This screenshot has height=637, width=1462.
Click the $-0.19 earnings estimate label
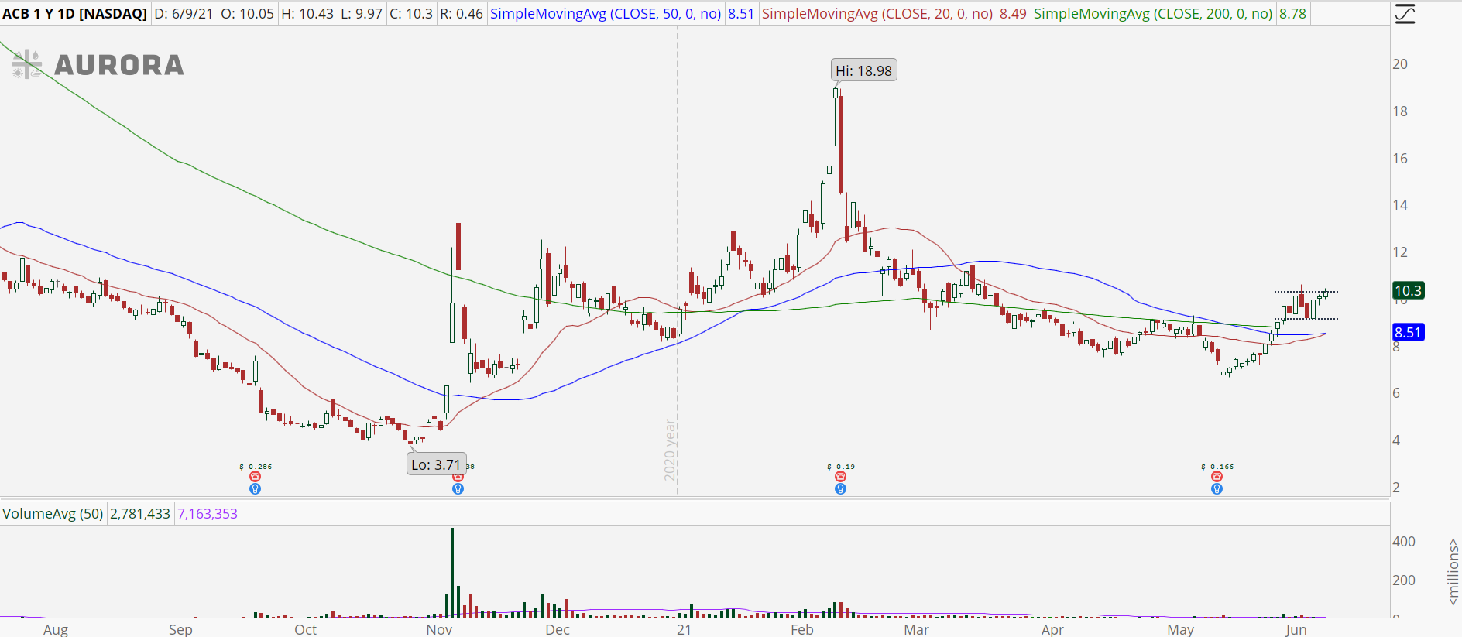pyautogui.click(x=841, y=467)
